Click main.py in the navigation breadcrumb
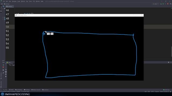172x96 pixels. (7, 4)
